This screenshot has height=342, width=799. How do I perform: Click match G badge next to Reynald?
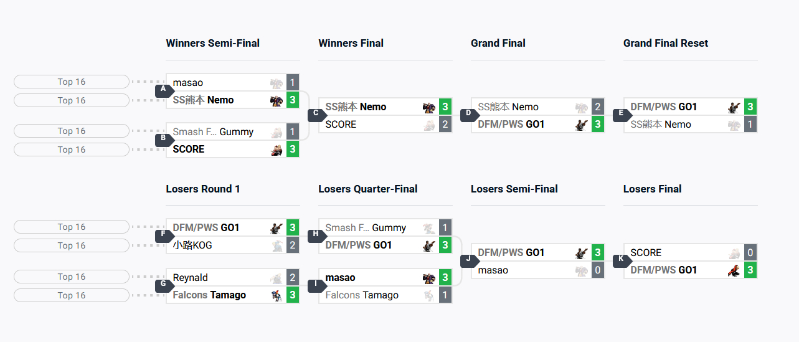[x=163, y=285]
